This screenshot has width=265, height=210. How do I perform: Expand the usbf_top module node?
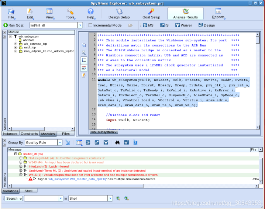(x=16, y=48)
